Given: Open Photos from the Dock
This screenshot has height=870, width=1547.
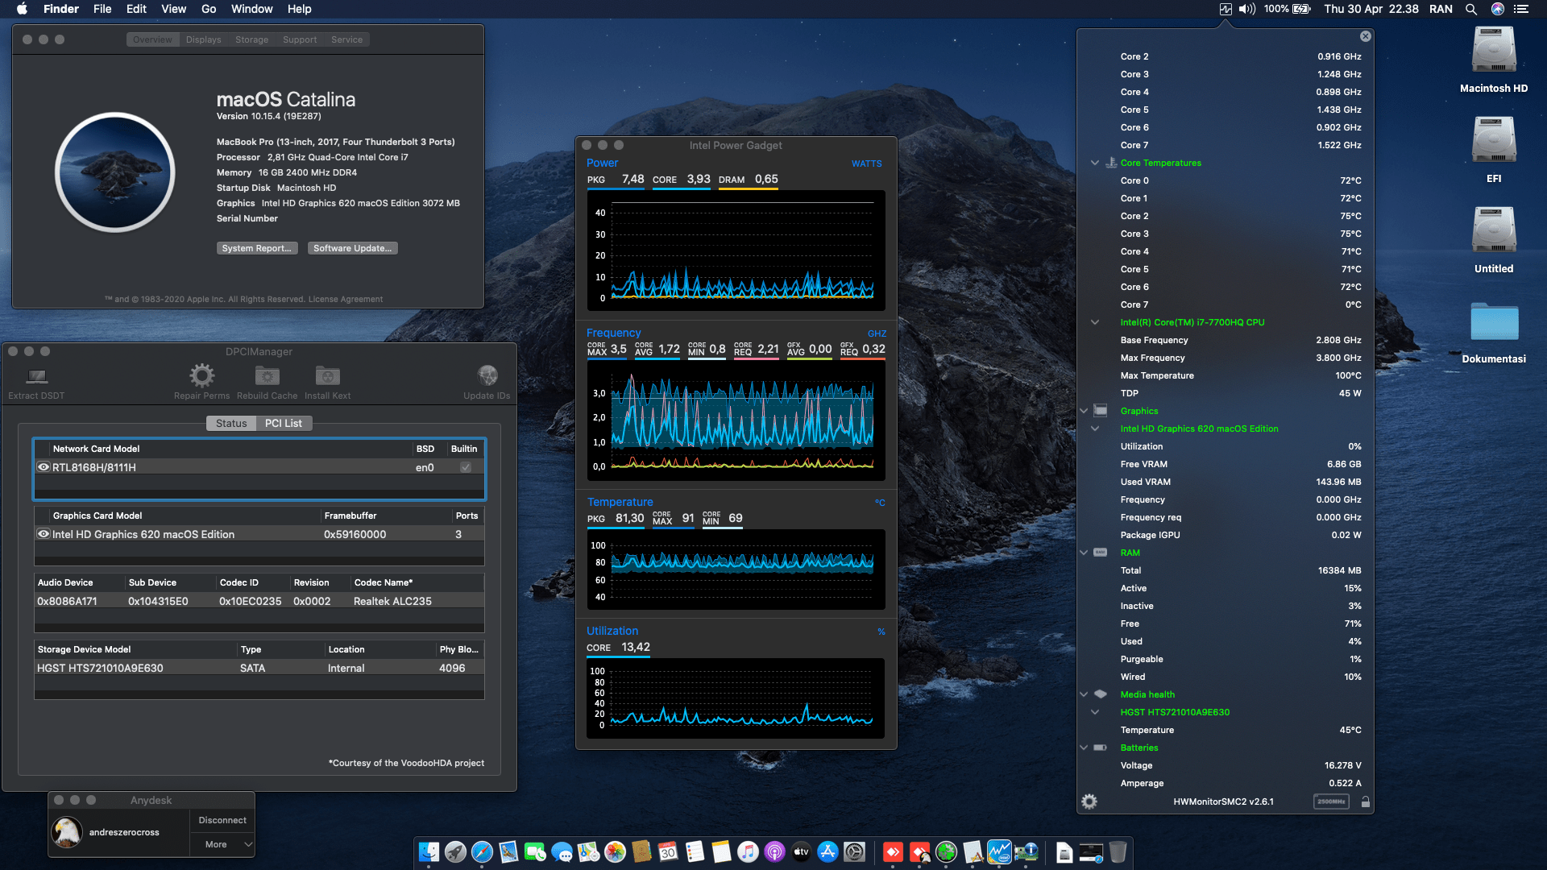Looking at the screenshot, I should tap(615, 851).
